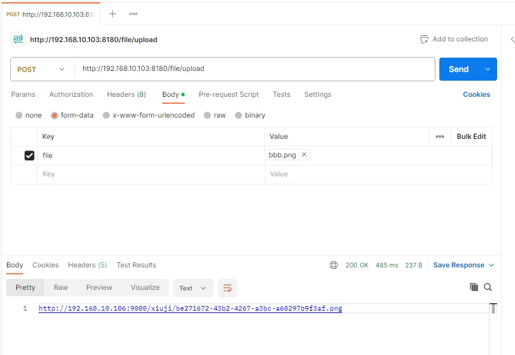This screenshot has width=515, height=355.
Task: Open the Pre-request Script tab
Action: [229, 95]
